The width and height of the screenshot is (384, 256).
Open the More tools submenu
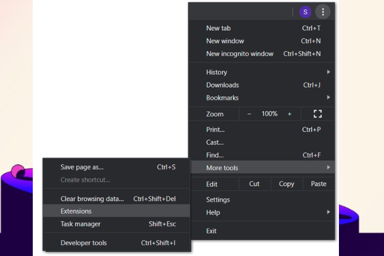262,168
